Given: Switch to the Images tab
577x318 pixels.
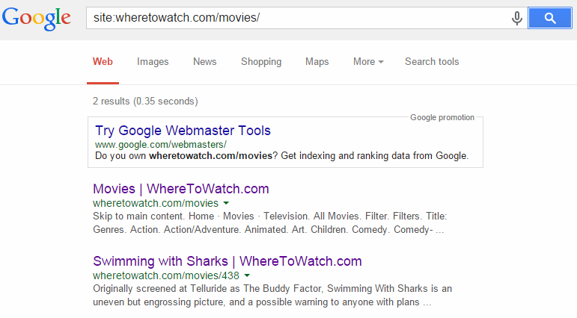Looking at the screenshot, I should [x=153, y=62].
